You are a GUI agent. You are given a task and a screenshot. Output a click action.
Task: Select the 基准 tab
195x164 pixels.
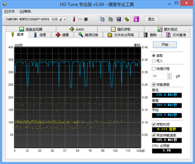pos(17,35)
